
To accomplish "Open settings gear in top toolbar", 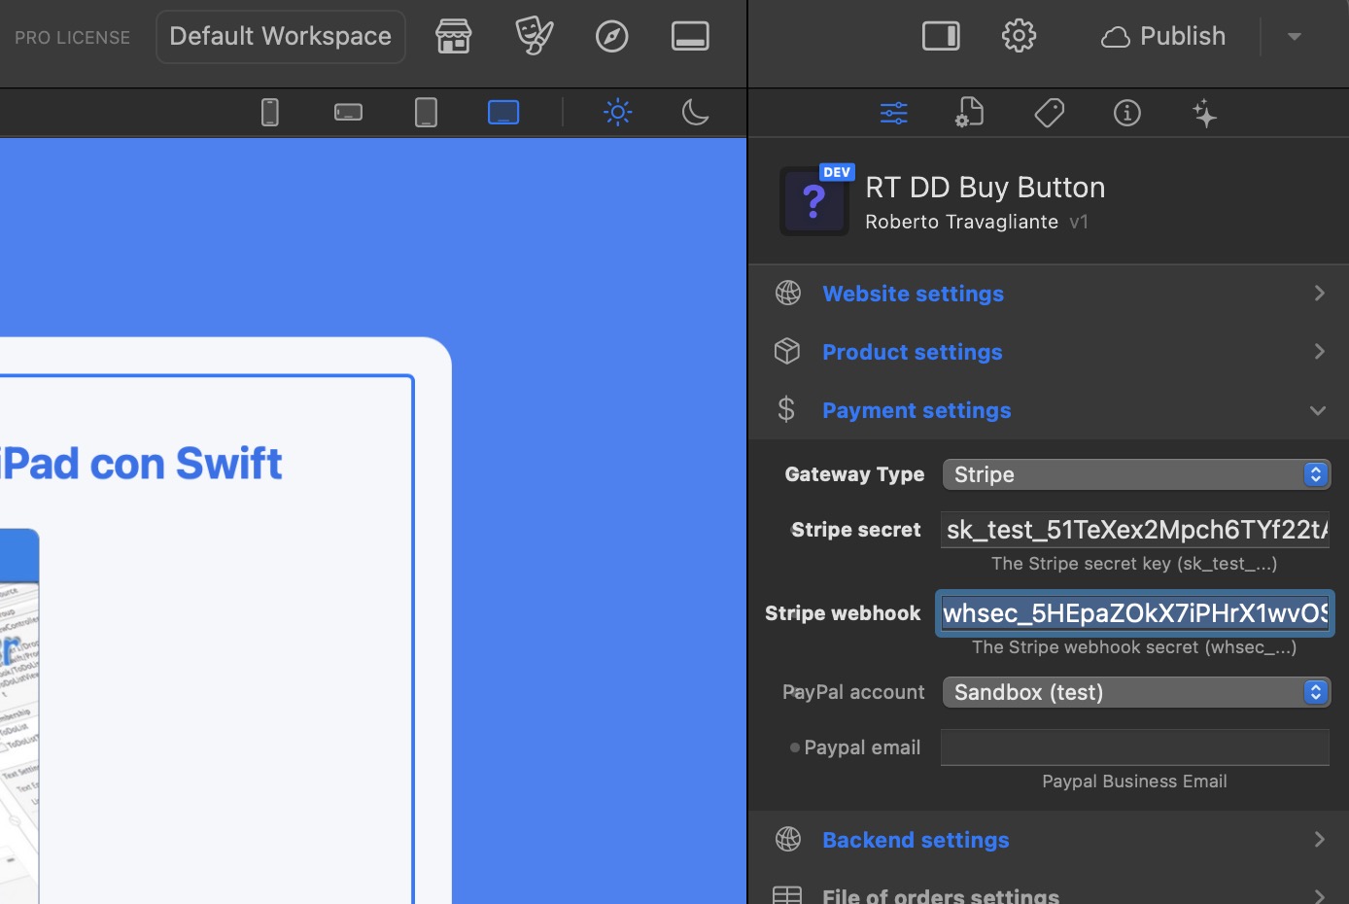I will [x=1019, y=37].
